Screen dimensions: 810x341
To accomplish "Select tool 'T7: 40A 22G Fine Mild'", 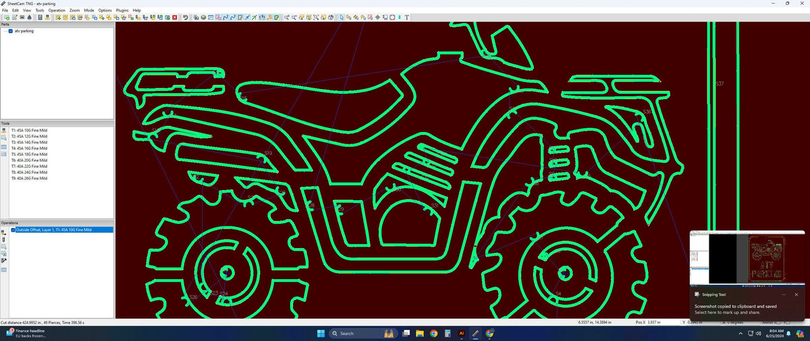I will click(x=29, y=166).
